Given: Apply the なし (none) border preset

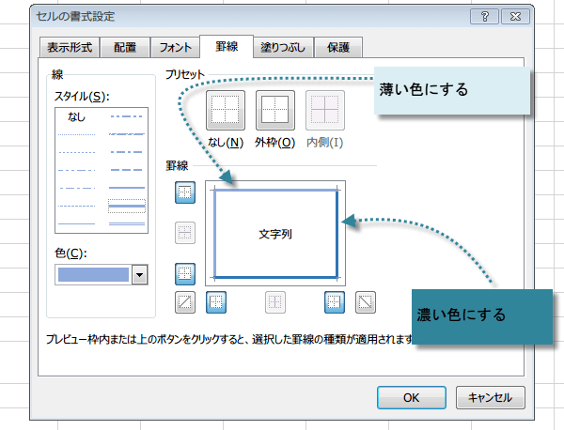Looking at the screenshot, I should click(x=226, y=110).
